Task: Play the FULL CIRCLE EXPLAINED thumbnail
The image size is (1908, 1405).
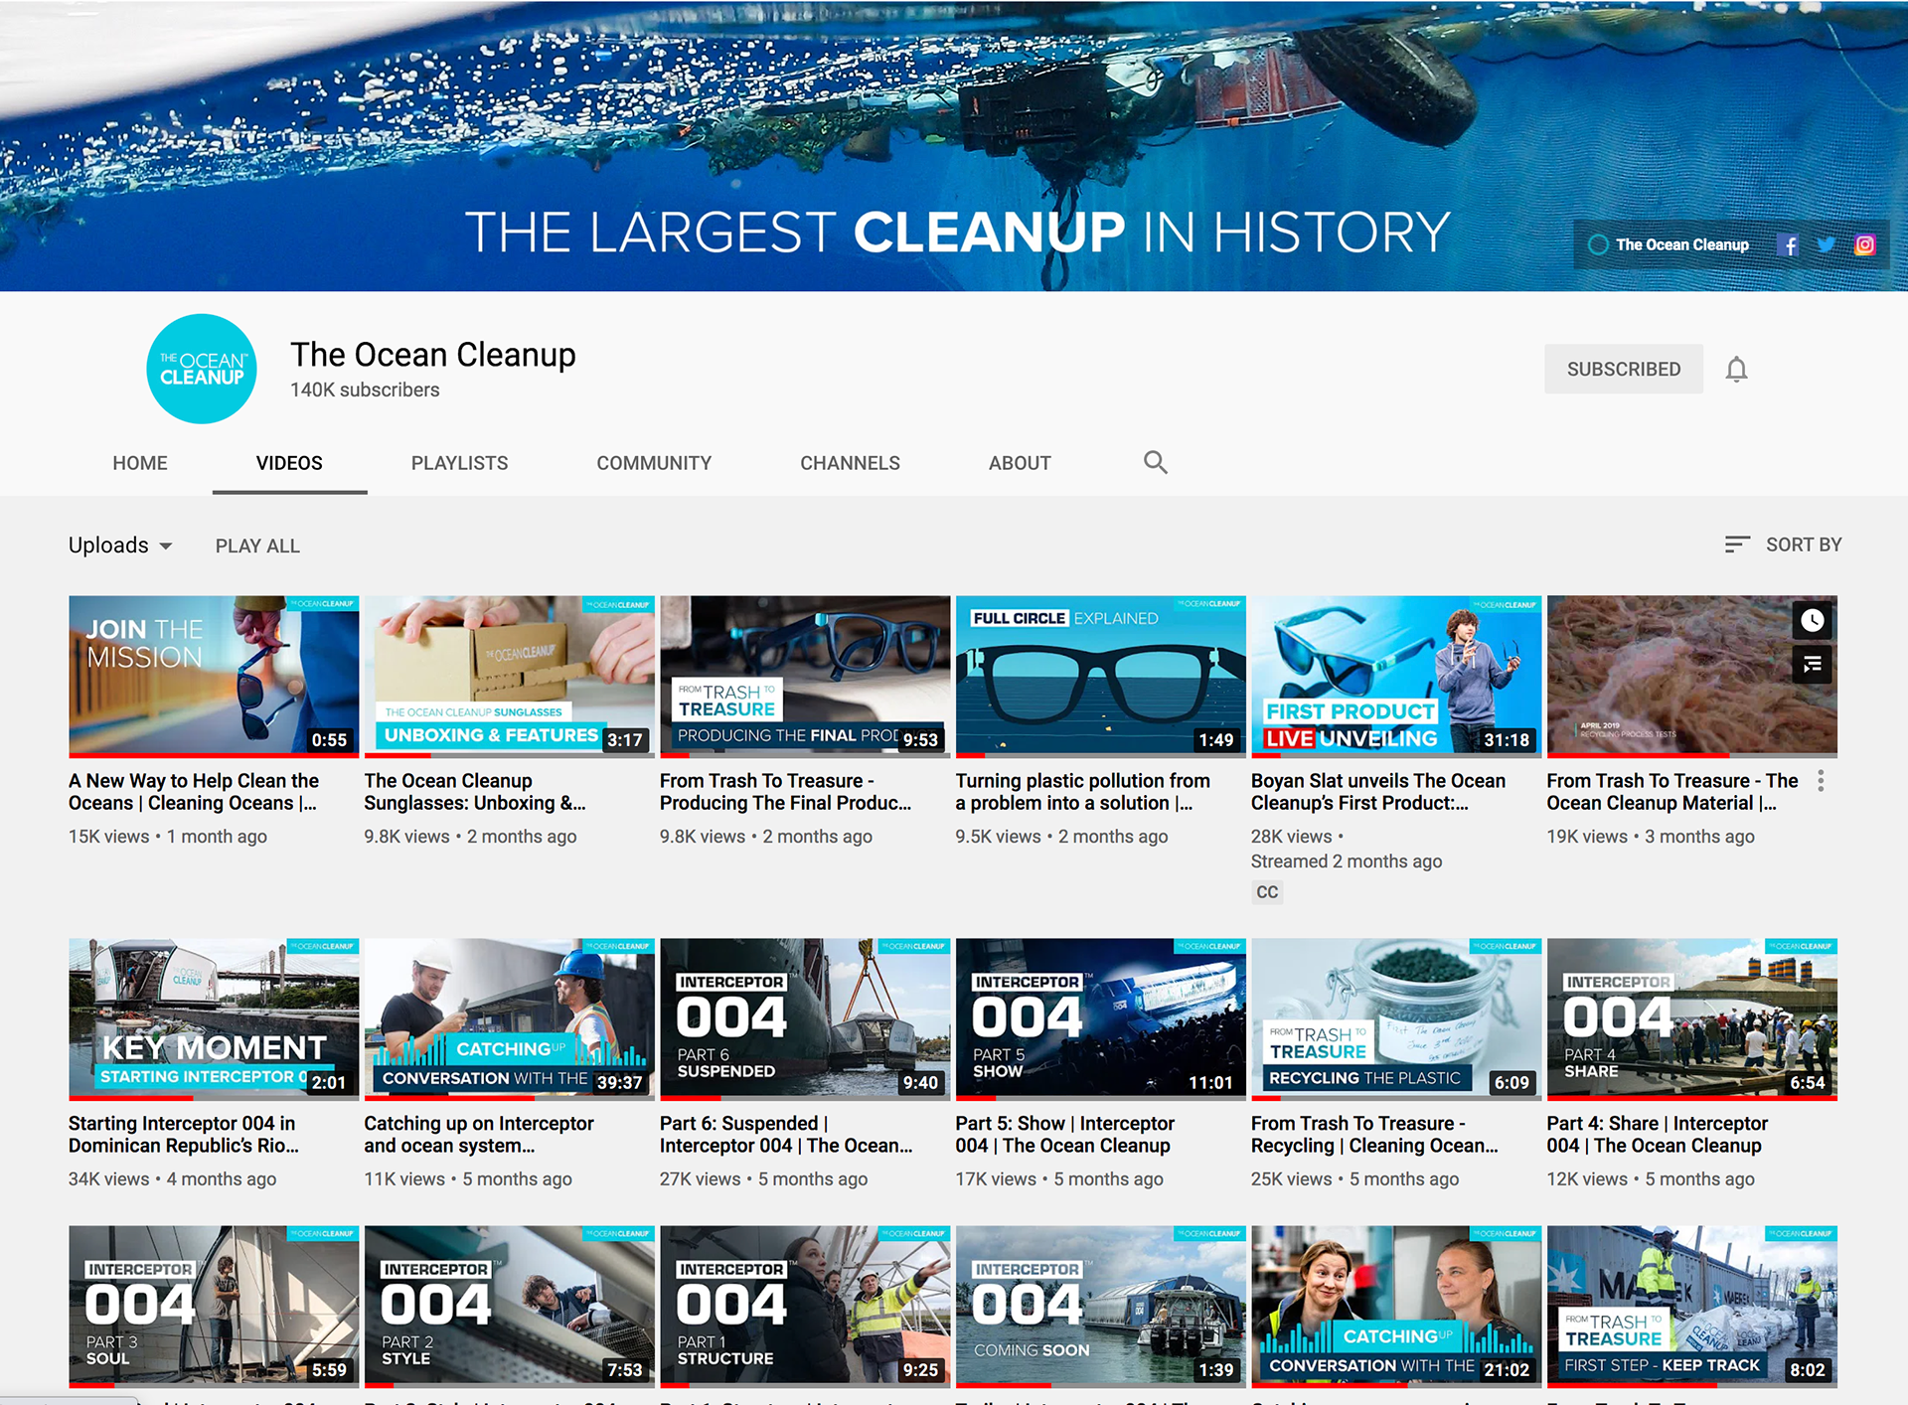Action: pos(1100,676)
